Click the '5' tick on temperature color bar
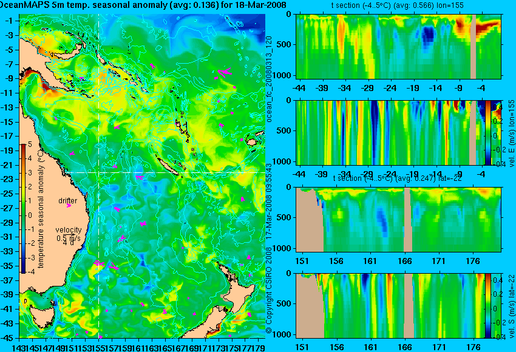The width and height of the screenshot is (516, 352). coord(30,144)
